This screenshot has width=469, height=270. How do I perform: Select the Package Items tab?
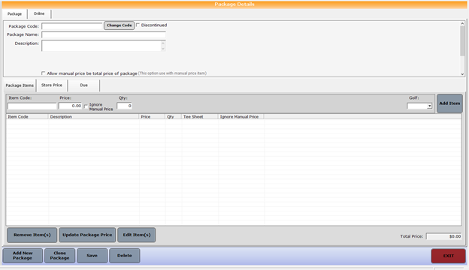tap(20, 85)
